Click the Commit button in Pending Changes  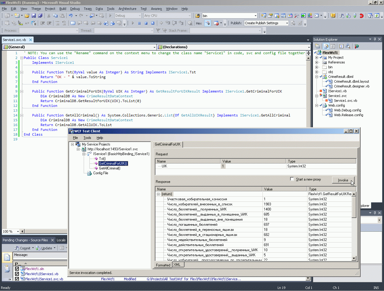coord(25,248)
